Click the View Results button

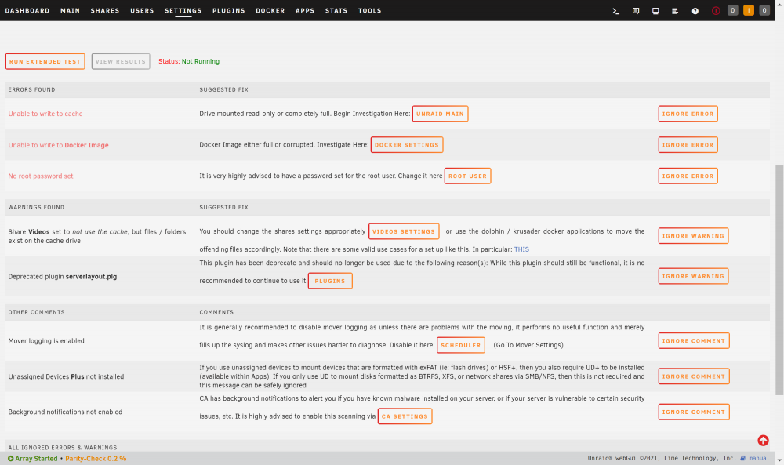pyautogui.click(x=121, y=61)
